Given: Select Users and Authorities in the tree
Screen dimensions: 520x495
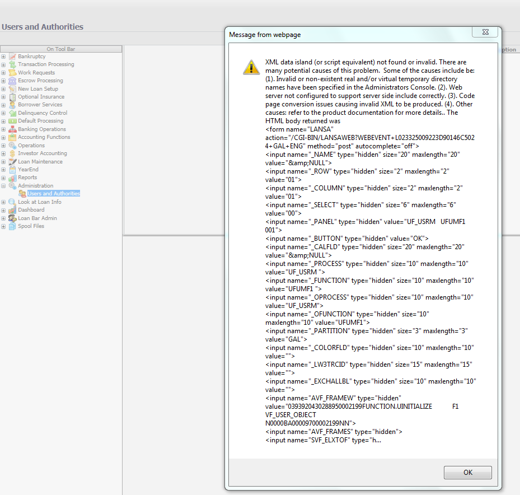Looking at the screenshot, I should tap(54, 194).
